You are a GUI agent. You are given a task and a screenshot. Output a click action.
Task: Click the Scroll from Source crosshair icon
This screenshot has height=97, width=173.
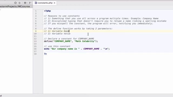15,3
